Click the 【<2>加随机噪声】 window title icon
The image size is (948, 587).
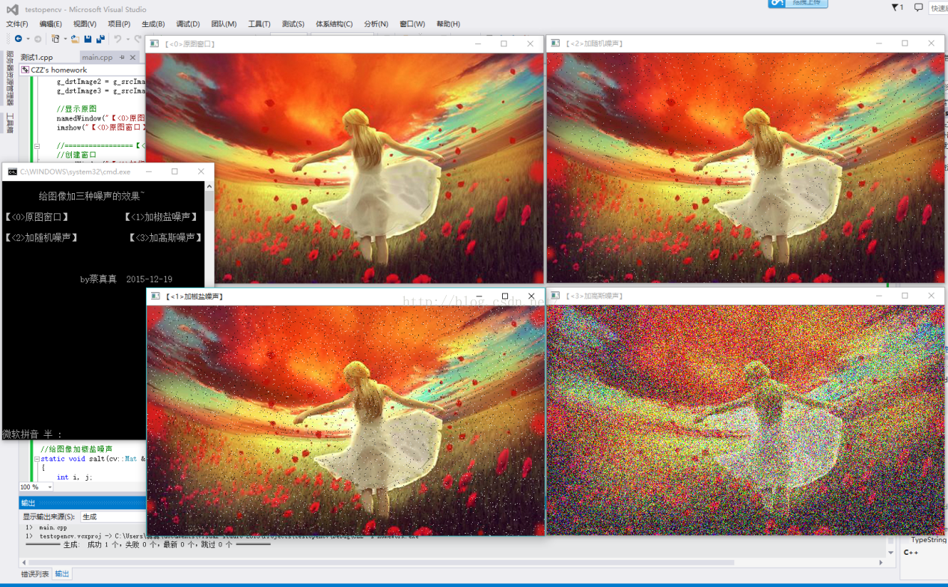click(x=555, y=43)
